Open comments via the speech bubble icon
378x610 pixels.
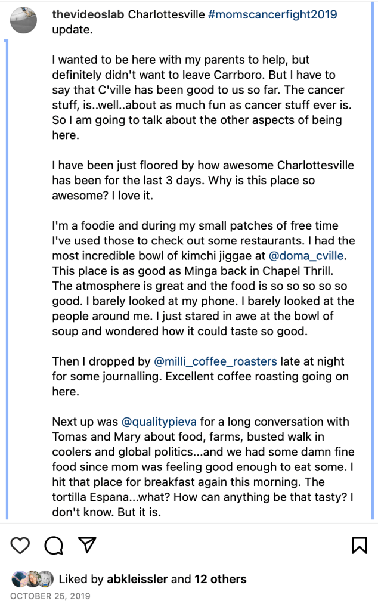coord(54,545)
